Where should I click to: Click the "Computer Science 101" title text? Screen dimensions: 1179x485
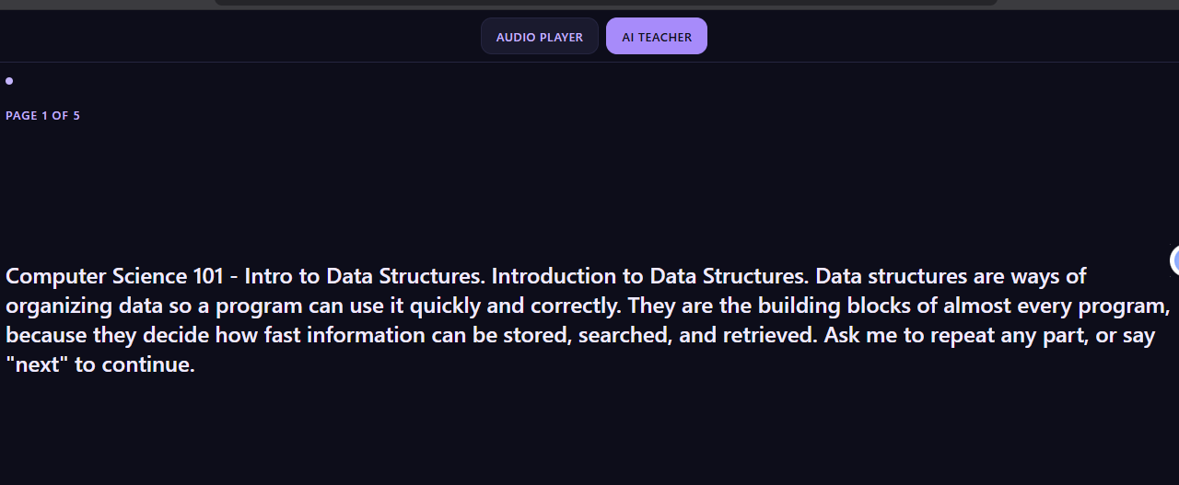tap(115, 276)
